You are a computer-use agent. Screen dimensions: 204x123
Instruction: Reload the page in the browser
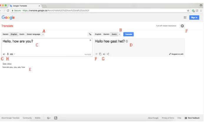coord(8,11)
